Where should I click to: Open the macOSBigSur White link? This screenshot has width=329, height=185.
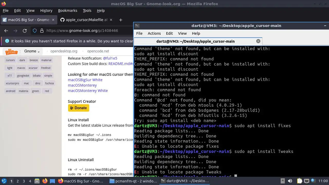pyautogui.click(x=85, y=80)
